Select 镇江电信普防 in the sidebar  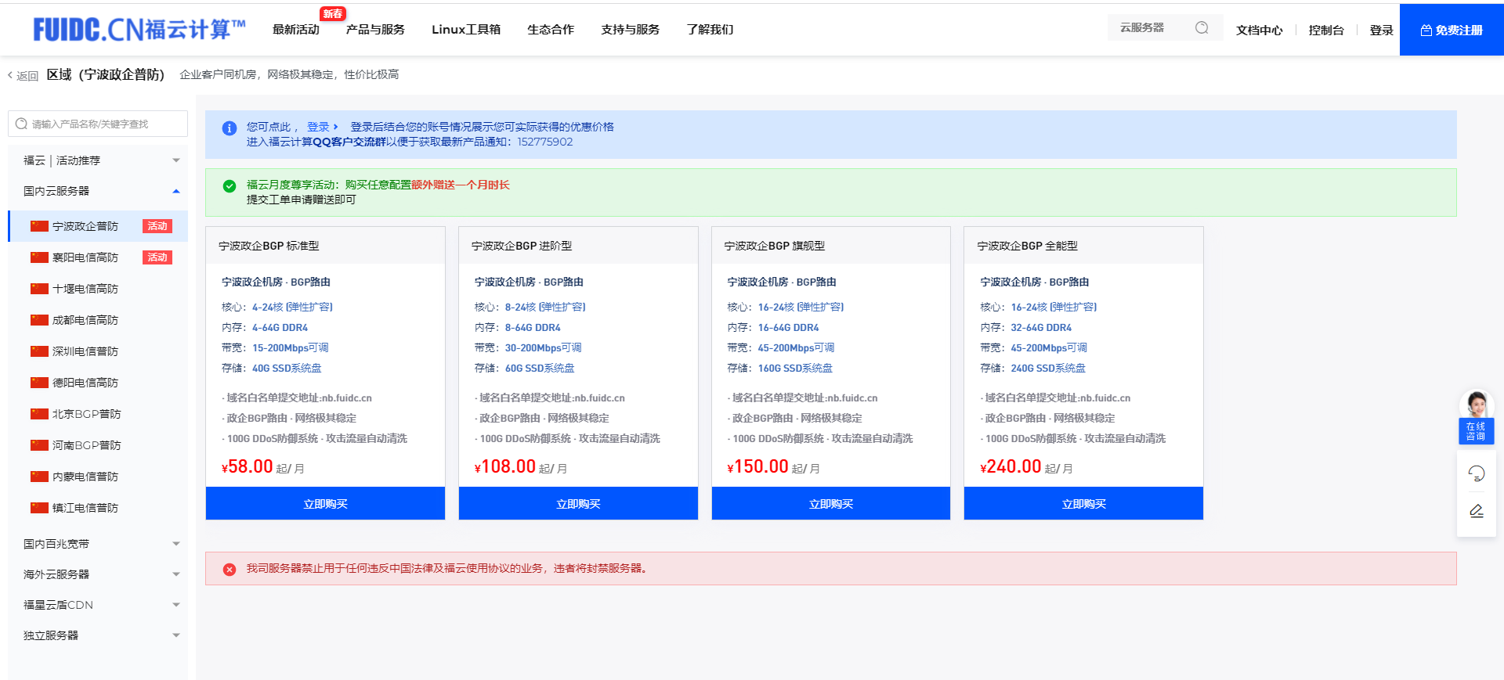pos(98,508)
